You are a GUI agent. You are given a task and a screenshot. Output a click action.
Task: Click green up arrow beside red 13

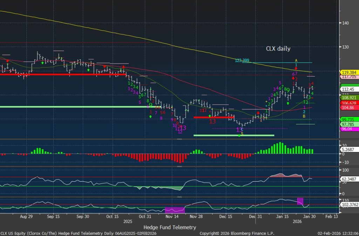click(x=210, y=116)
